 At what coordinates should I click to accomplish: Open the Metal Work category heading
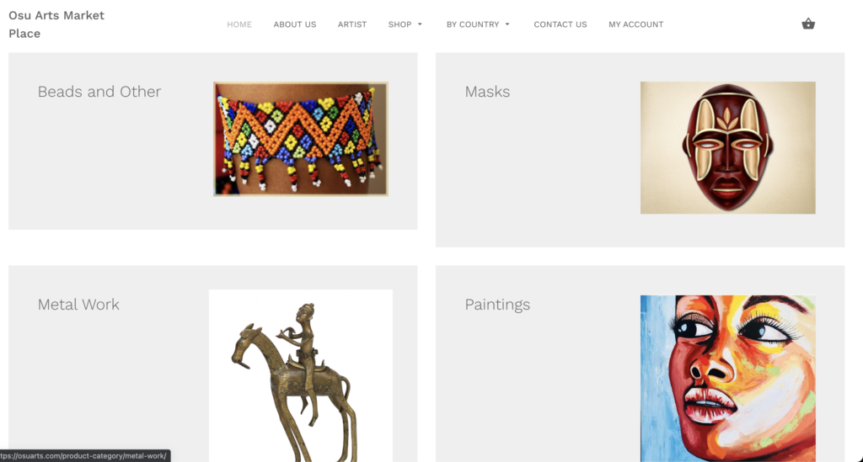pos(78,305)
